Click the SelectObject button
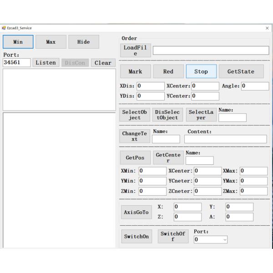The width and height of the screenshot is (273, 273). coord(135,115)
